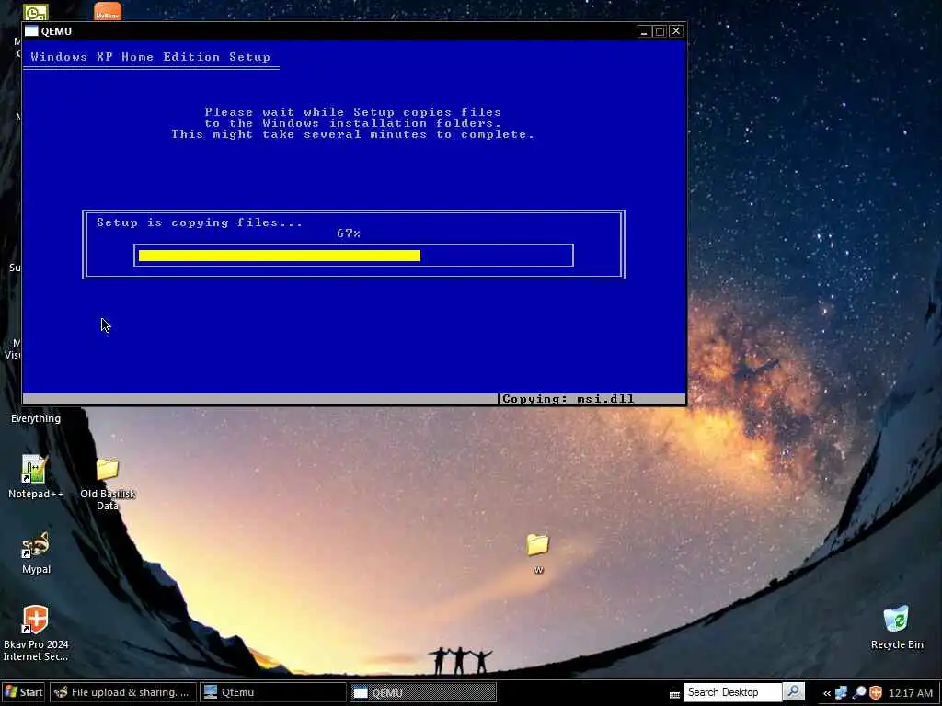The image size is (942, 706).
Task: Click the 67% progress text
Action: pos(349,233)
